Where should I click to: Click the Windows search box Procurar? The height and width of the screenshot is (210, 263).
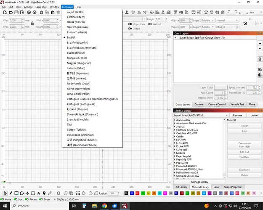(x=40, y=206)
